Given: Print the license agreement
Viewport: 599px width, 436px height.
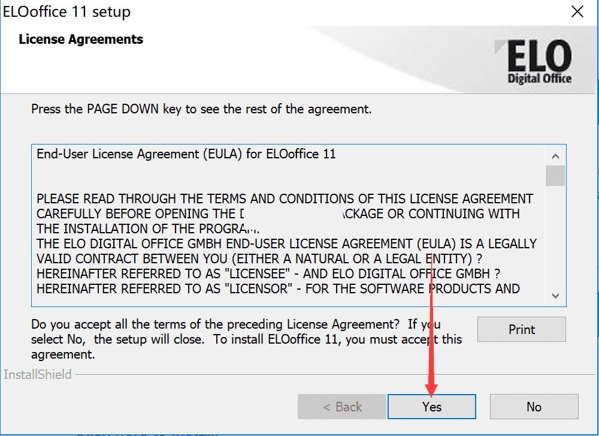Looking at the screenshot, I should [521, 329].
